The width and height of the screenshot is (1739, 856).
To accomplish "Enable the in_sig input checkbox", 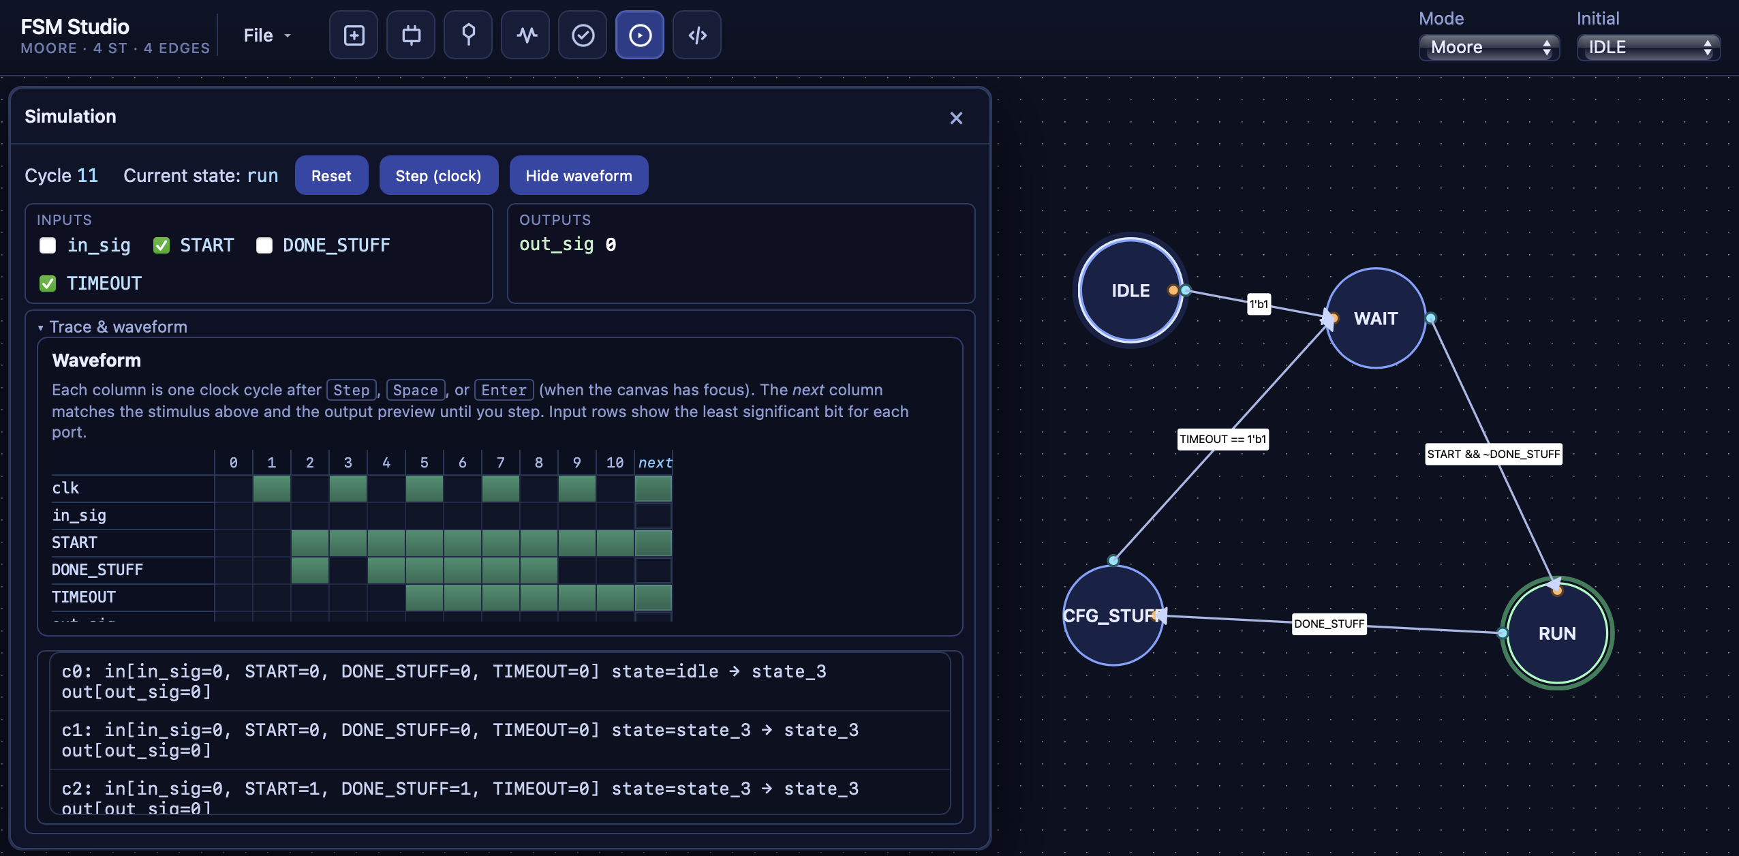I will click(48, 245).
